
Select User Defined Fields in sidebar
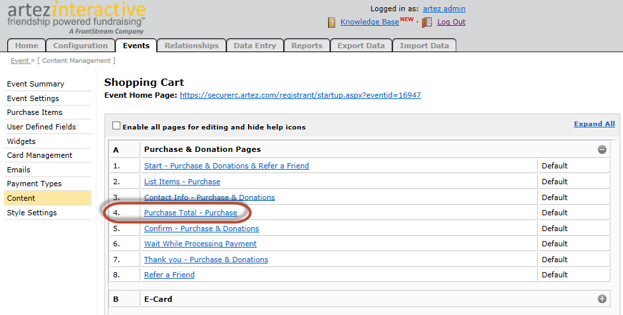pos(41,127)
